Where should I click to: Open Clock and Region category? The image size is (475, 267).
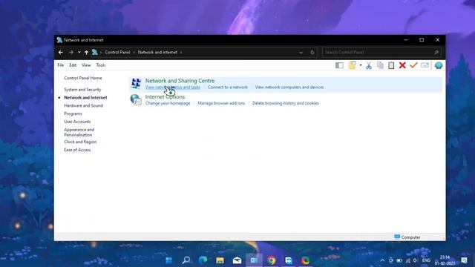(80, 142)
